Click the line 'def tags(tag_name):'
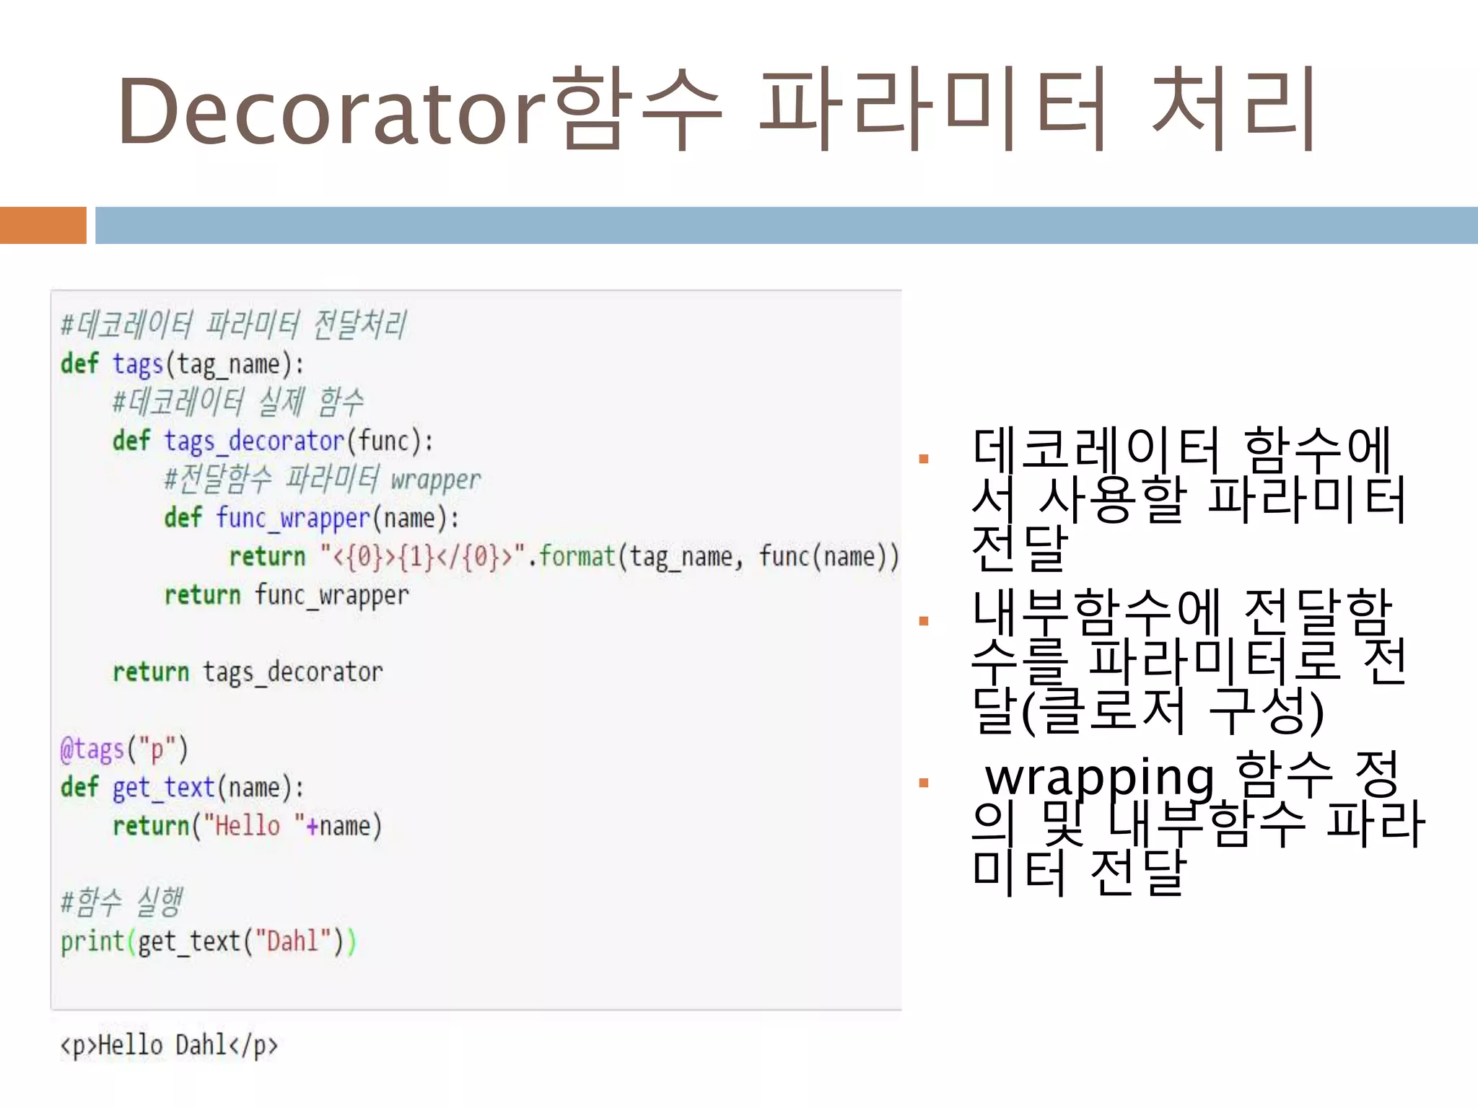 pyautogui.click(x=183, y=364)
